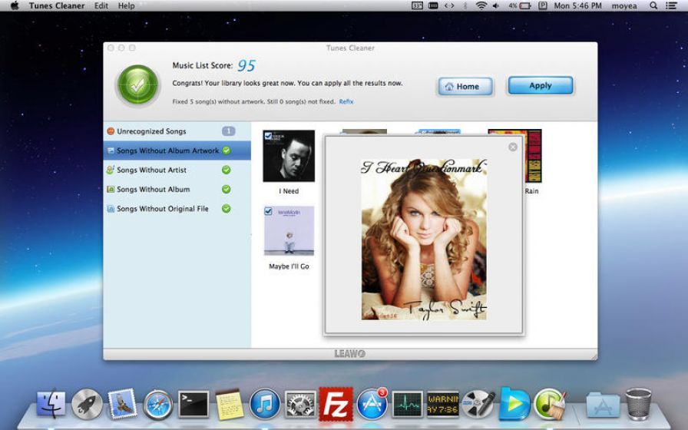Click the Music List Score value 95

[x=246, y=66]
